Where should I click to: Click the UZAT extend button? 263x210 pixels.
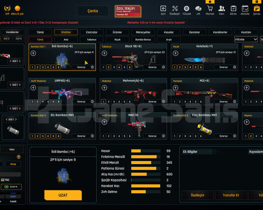pyautogui.click(x=63, y=195)
